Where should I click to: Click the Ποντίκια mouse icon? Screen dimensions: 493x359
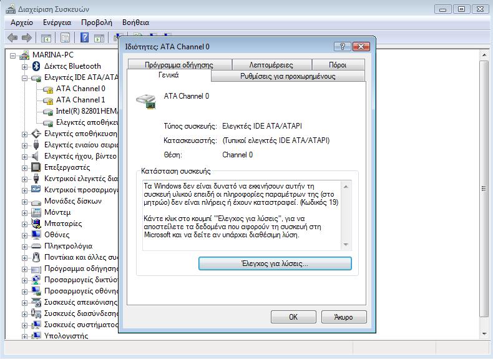click(36, 257)
